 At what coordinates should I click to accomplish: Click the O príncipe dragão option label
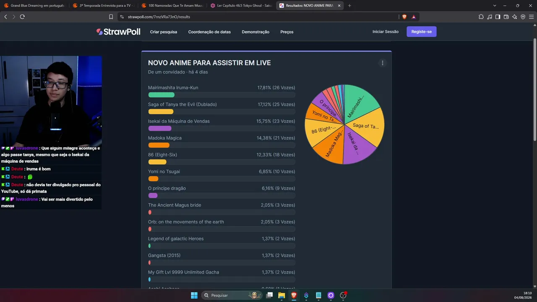(x=167, y=188)
